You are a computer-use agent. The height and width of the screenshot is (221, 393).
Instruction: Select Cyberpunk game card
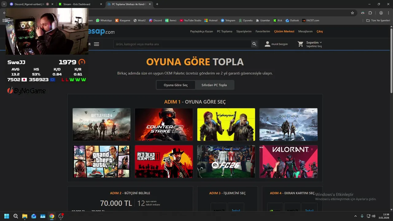click(226, 124)
